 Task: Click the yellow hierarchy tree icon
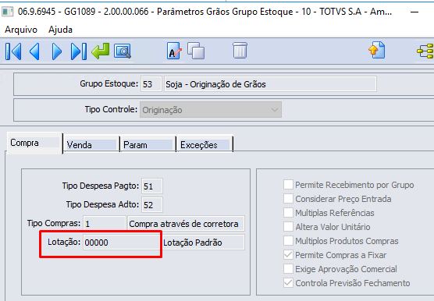pyautogui.click(x=425, y=51)
